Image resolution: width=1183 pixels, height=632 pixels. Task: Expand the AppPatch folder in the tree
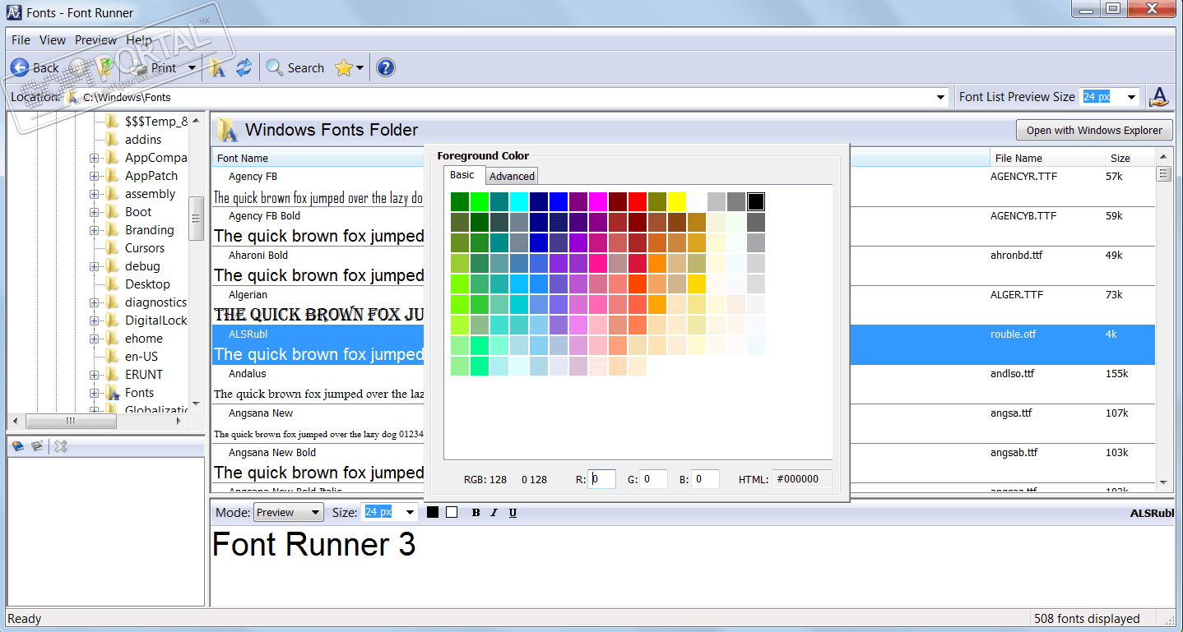tap(94, 176)
